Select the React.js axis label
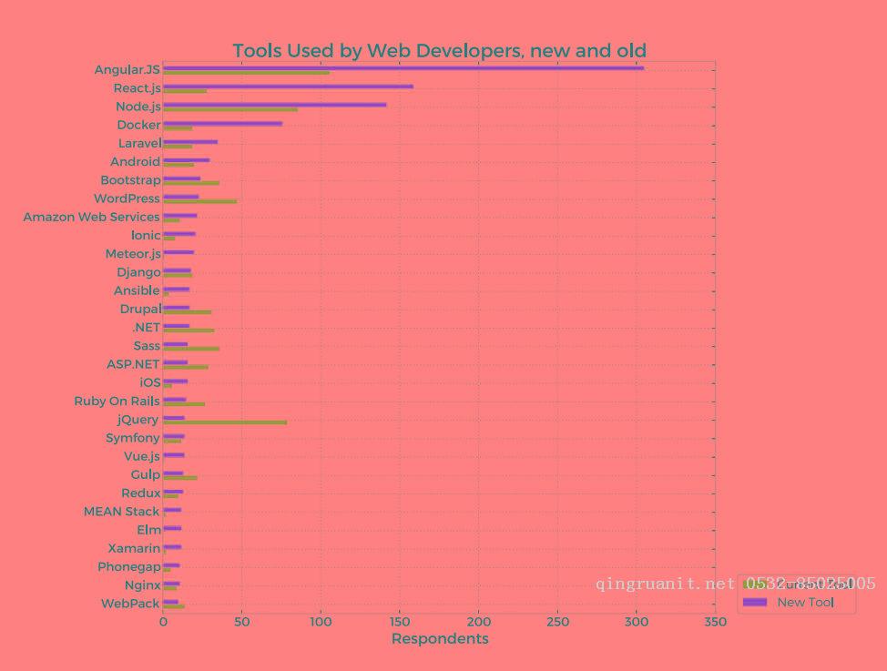Screen dimensions: 887x671 tap(137, 88)
